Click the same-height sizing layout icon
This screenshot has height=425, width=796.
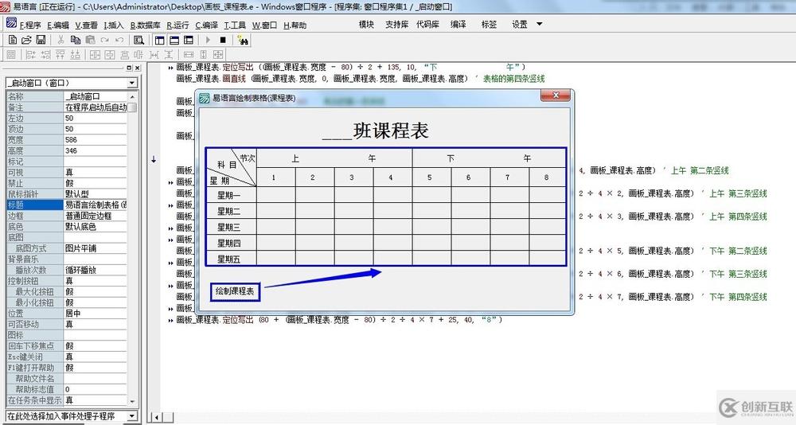pos(203,54)
